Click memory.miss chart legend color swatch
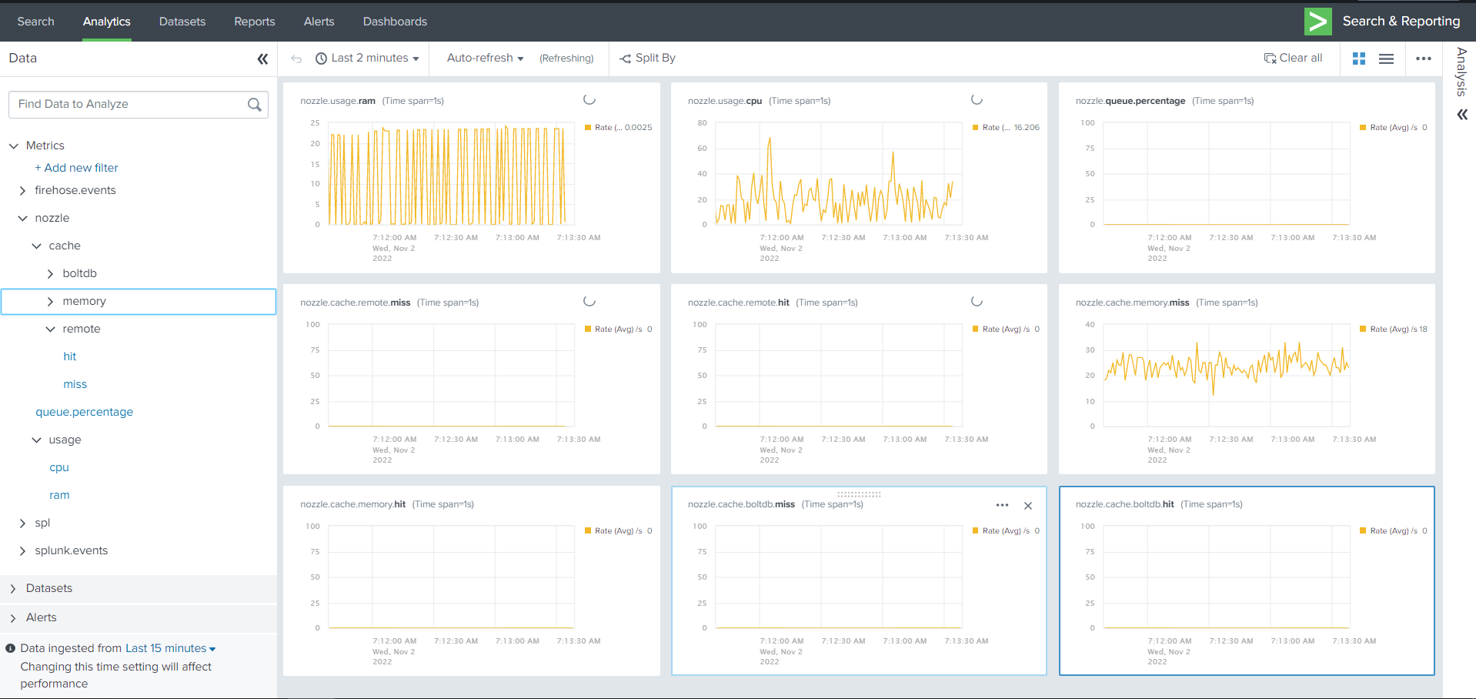 (1364, 329)
